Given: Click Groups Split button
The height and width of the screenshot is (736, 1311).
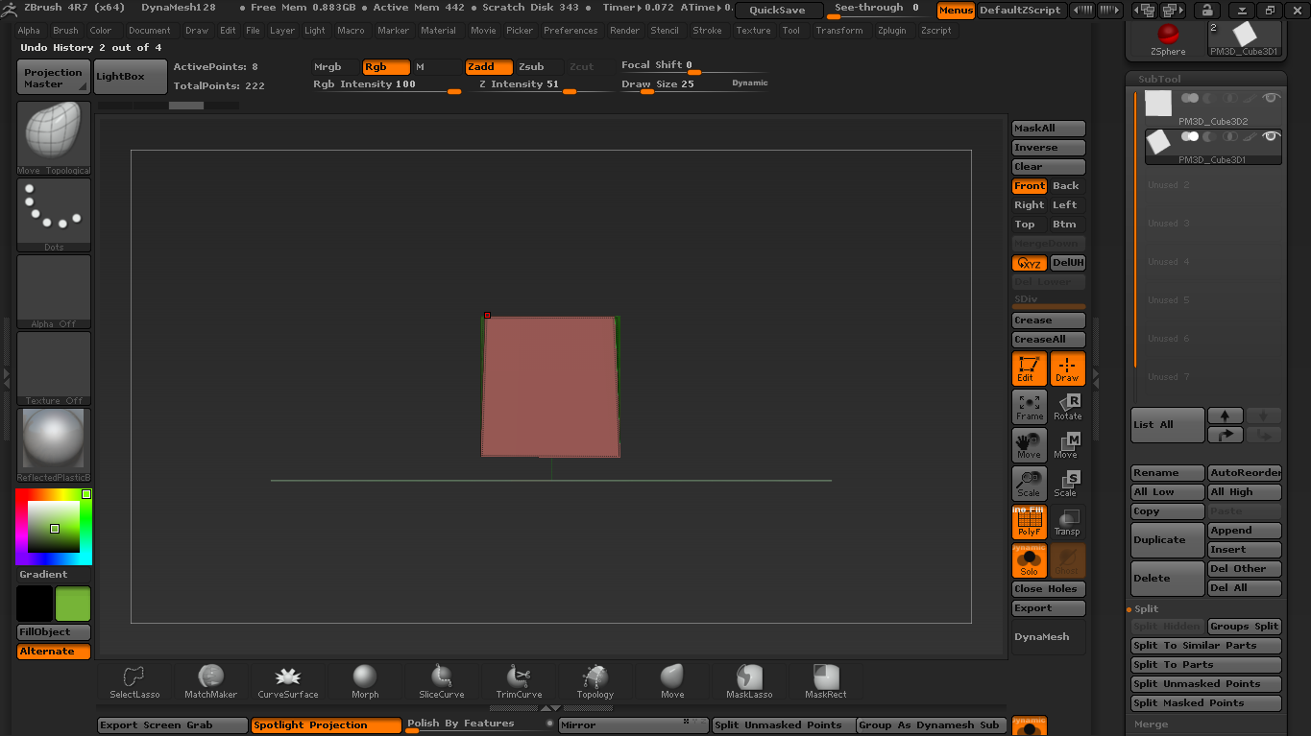Looking at the screenshot, I should pos(1245,627).
